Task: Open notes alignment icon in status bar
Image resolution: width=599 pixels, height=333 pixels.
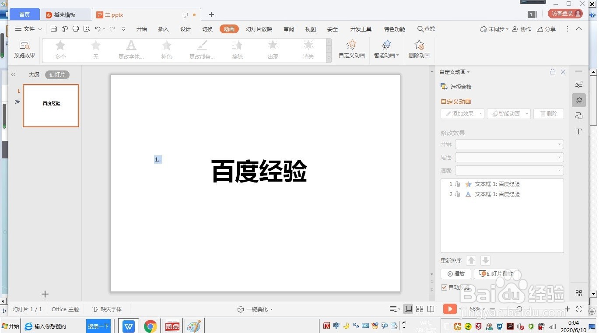Action: 394,309
